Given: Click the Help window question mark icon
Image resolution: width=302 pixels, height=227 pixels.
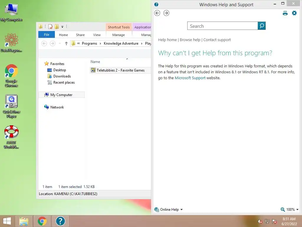Looking at the screenshot, I should [156, 4].
